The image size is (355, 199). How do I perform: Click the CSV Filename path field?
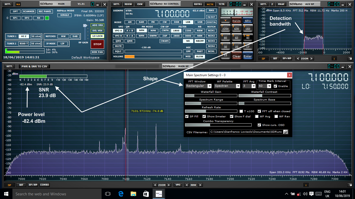246,132
